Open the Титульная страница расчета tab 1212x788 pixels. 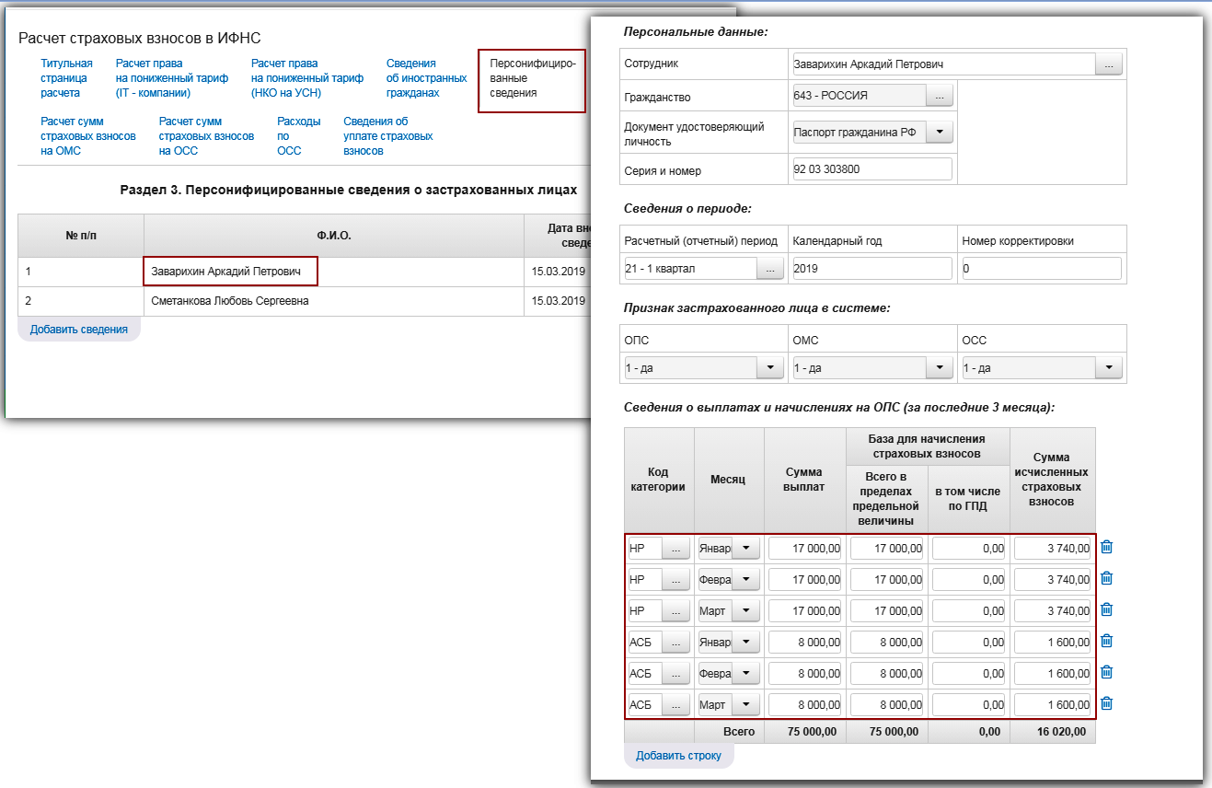coord(66,78)
